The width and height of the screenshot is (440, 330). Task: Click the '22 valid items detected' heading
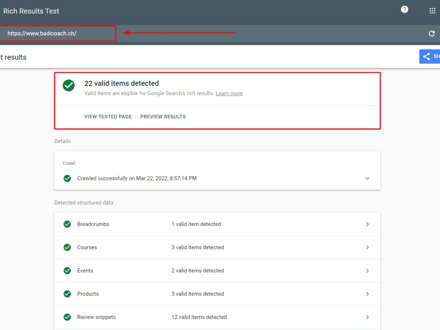[x=121, y=83]
